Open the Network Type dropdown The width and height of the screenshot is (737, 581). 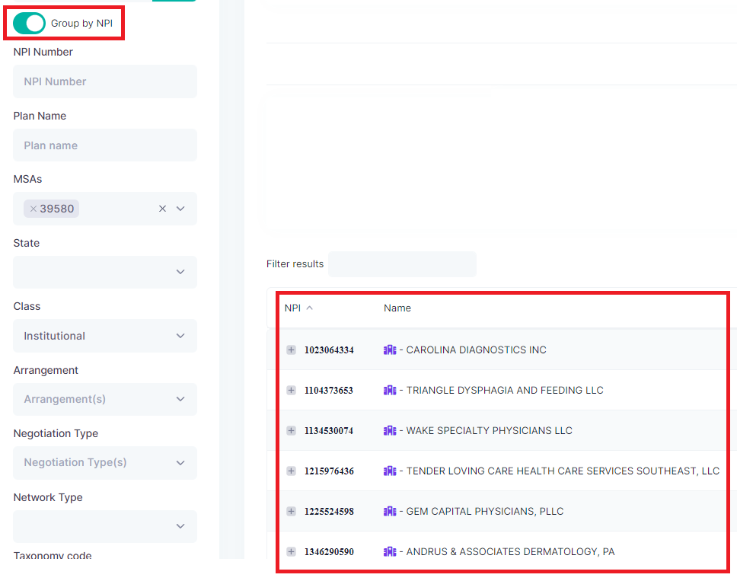(x=105, y=526)
